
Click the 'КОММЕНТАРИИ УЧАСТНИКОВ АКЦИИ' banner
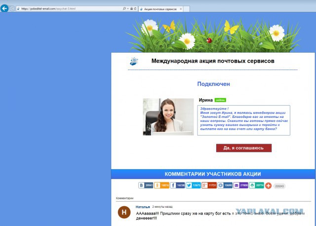click(213, 174)
